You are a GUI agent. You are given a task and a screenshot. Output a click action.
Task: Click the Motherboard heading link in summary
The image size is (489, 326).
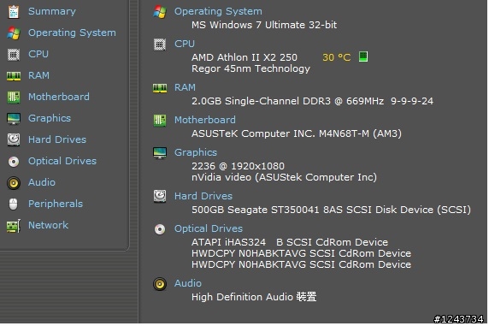coord(205,121)
